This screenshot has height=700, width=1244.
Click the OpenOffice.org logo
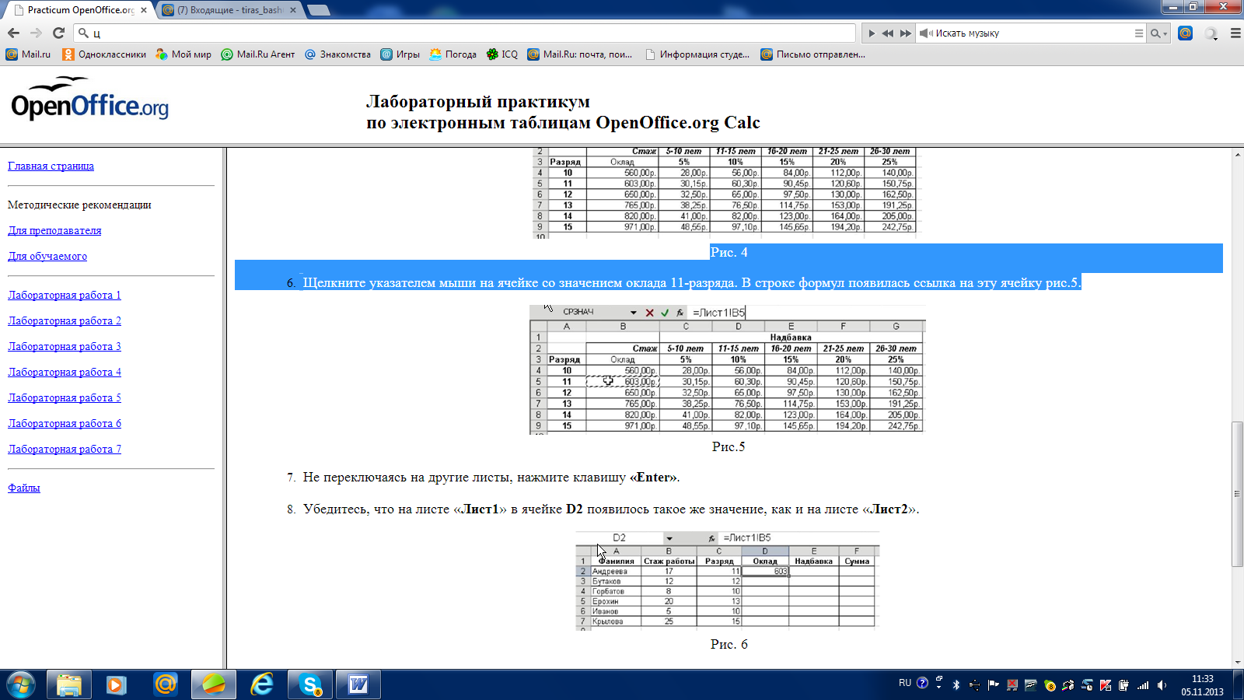pyautogui.click(x=89, y=100)
